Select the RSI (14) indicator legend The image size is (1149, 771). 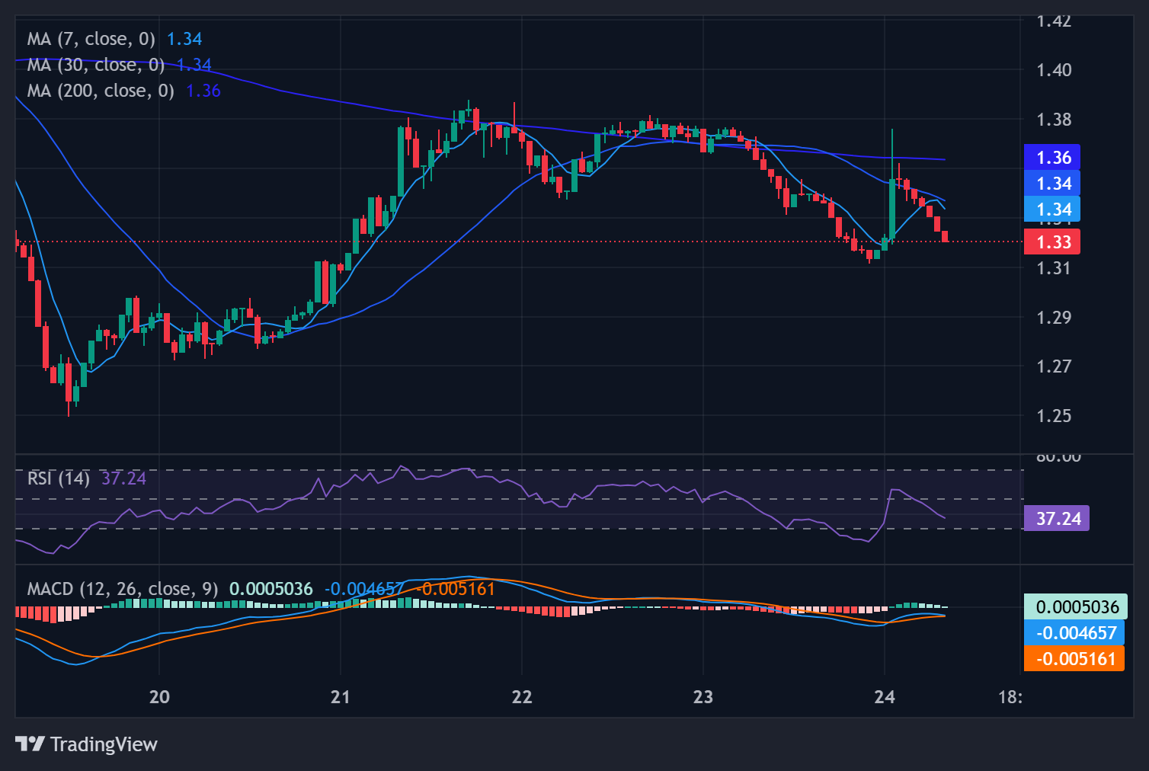pos(59,478)
